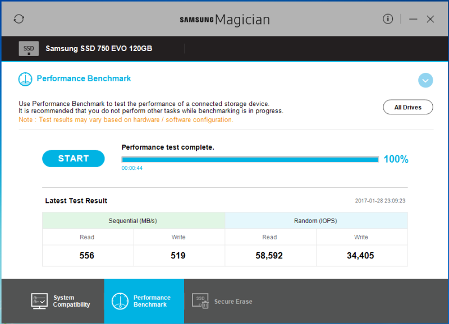Click the Samsung Magician title logo

(x=225, y=20)
